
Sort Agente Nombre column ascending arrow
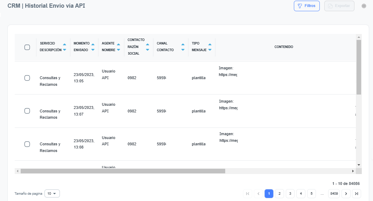click(x=119, y=44)
